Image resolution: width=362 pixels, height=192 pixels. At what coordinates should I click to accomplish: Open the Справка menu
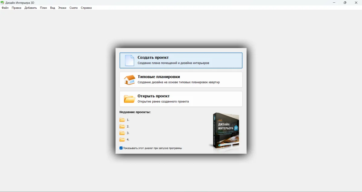86,8
